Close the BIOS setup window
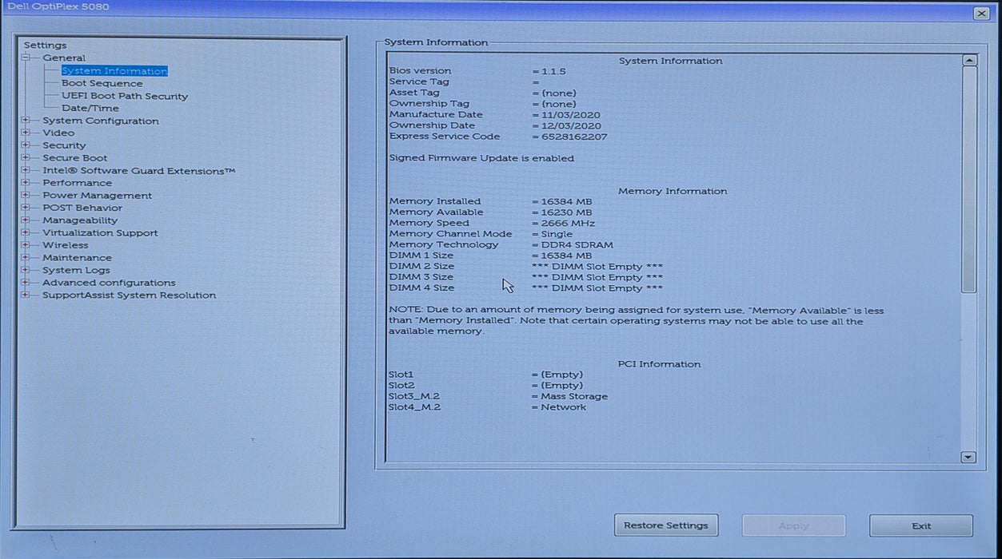 [982, 14]
